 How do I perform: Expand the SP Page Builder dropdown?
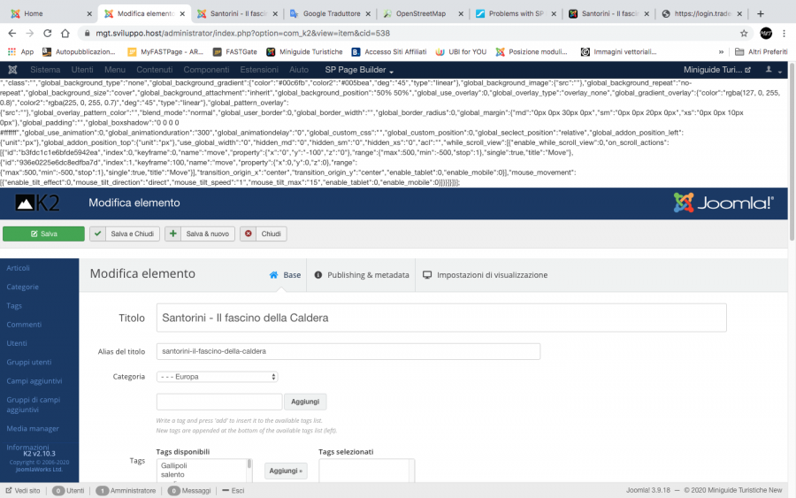point(359,70)
